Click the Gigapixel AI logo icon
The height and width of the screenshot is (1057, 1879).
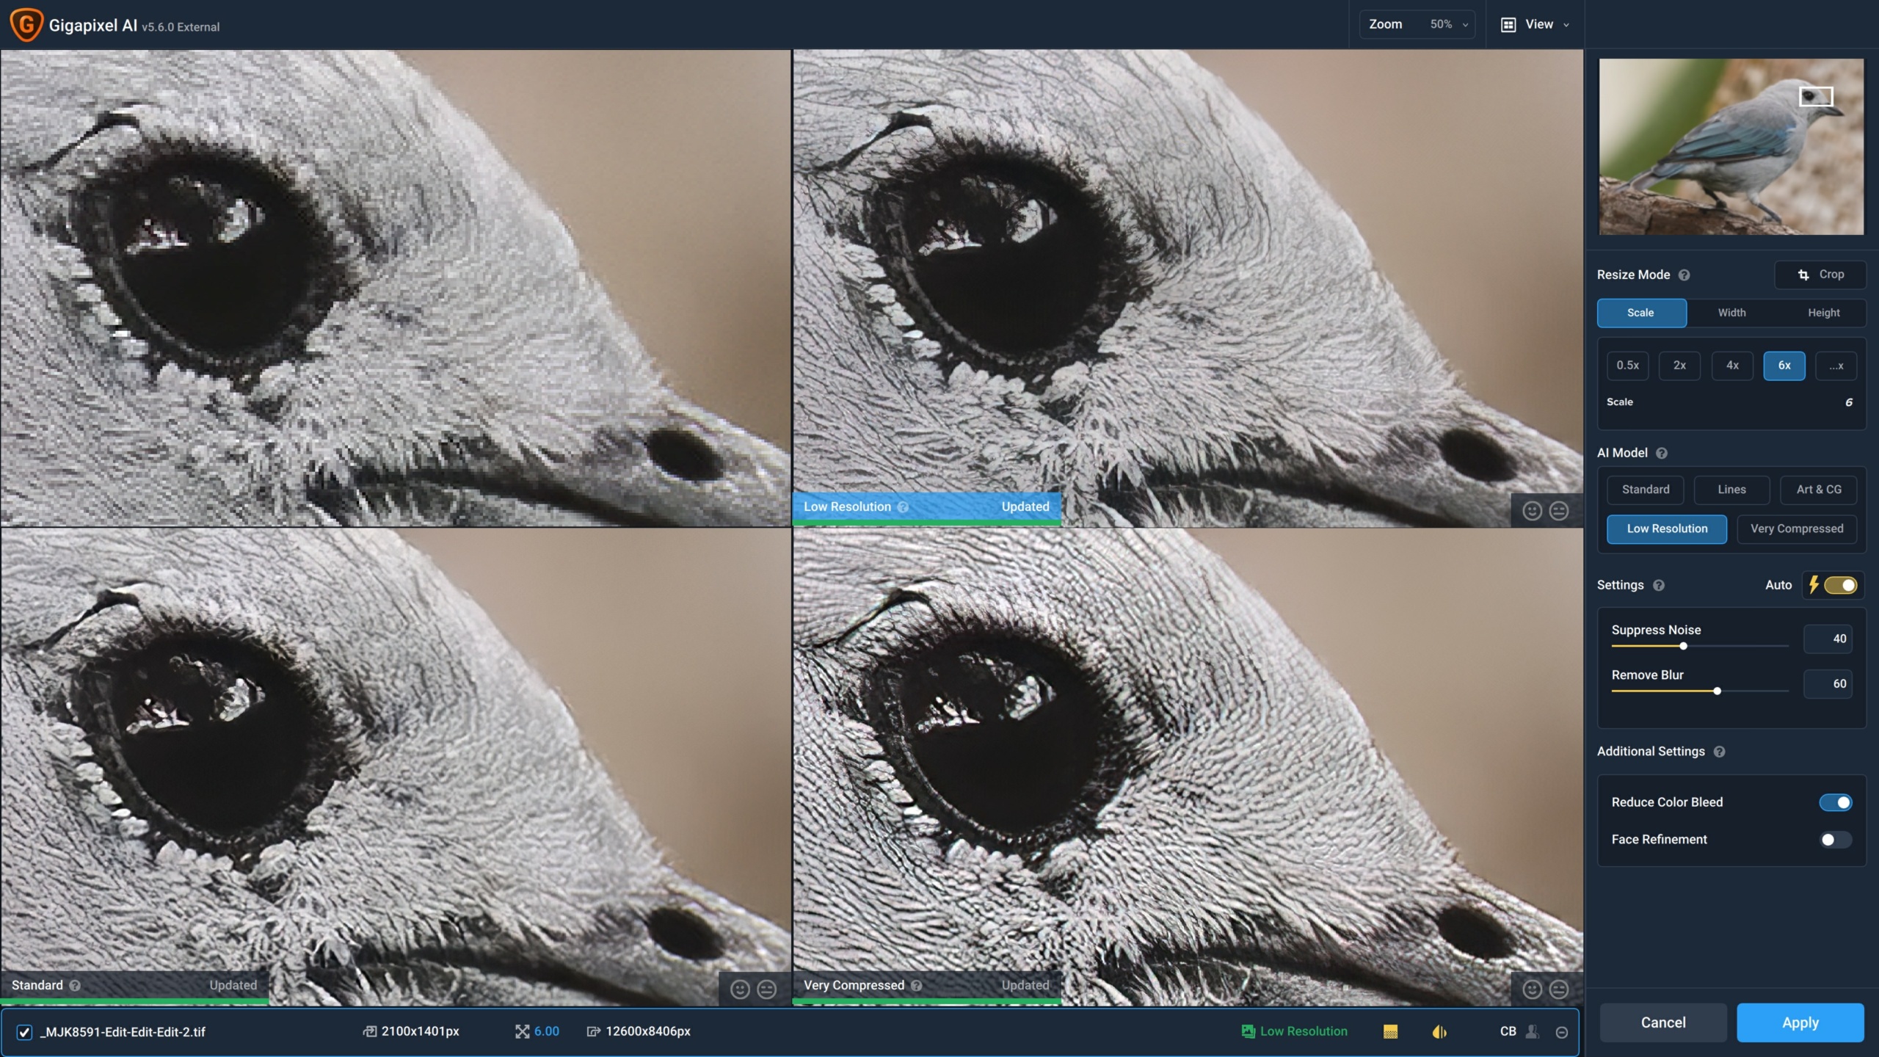click(26, 24)
